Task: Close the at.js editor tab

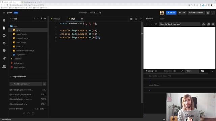Action: (82, 19)
